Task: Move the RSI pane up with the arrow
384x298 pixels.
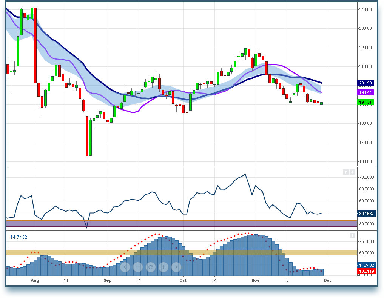Action: click(346, 172)
